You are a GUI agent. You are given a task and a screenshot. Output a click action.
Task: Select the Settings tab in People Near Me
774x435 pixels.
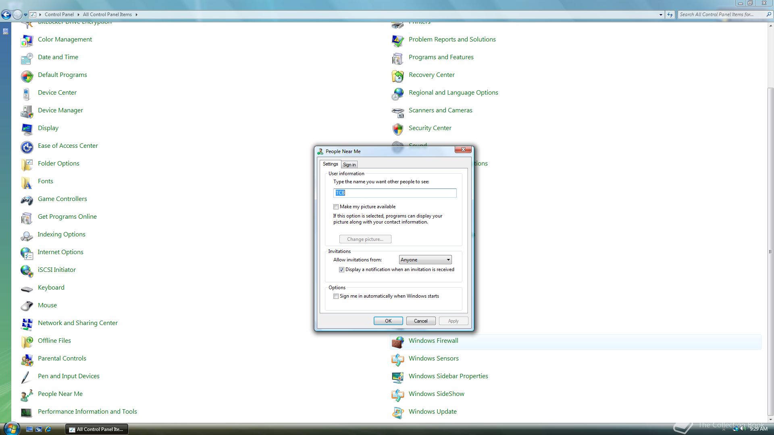(330, 164)
